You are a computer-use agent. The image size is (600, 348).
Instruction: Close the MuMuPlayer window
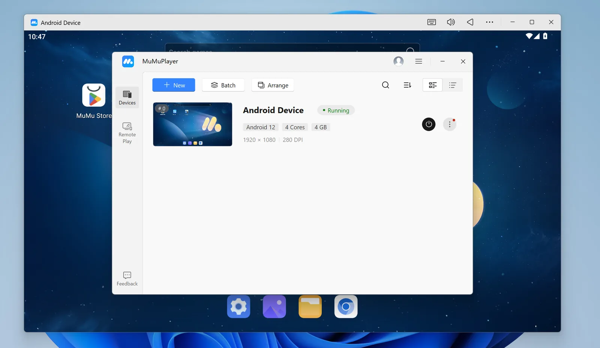point(463,61)
